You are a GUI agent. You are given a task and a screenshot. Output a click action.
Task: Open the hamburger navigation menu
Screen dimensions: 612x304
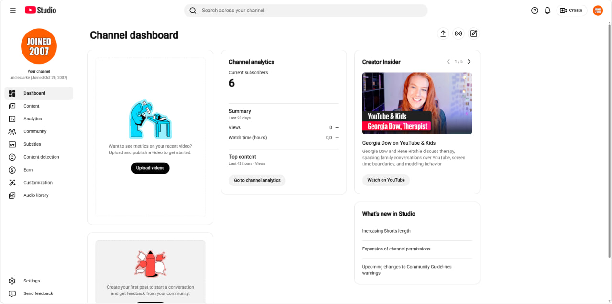coord(12,11)
